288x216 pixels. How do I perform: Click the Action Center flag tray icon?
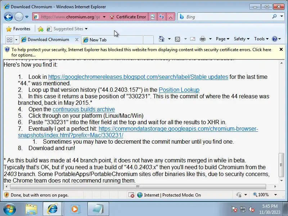coord(234,209)
